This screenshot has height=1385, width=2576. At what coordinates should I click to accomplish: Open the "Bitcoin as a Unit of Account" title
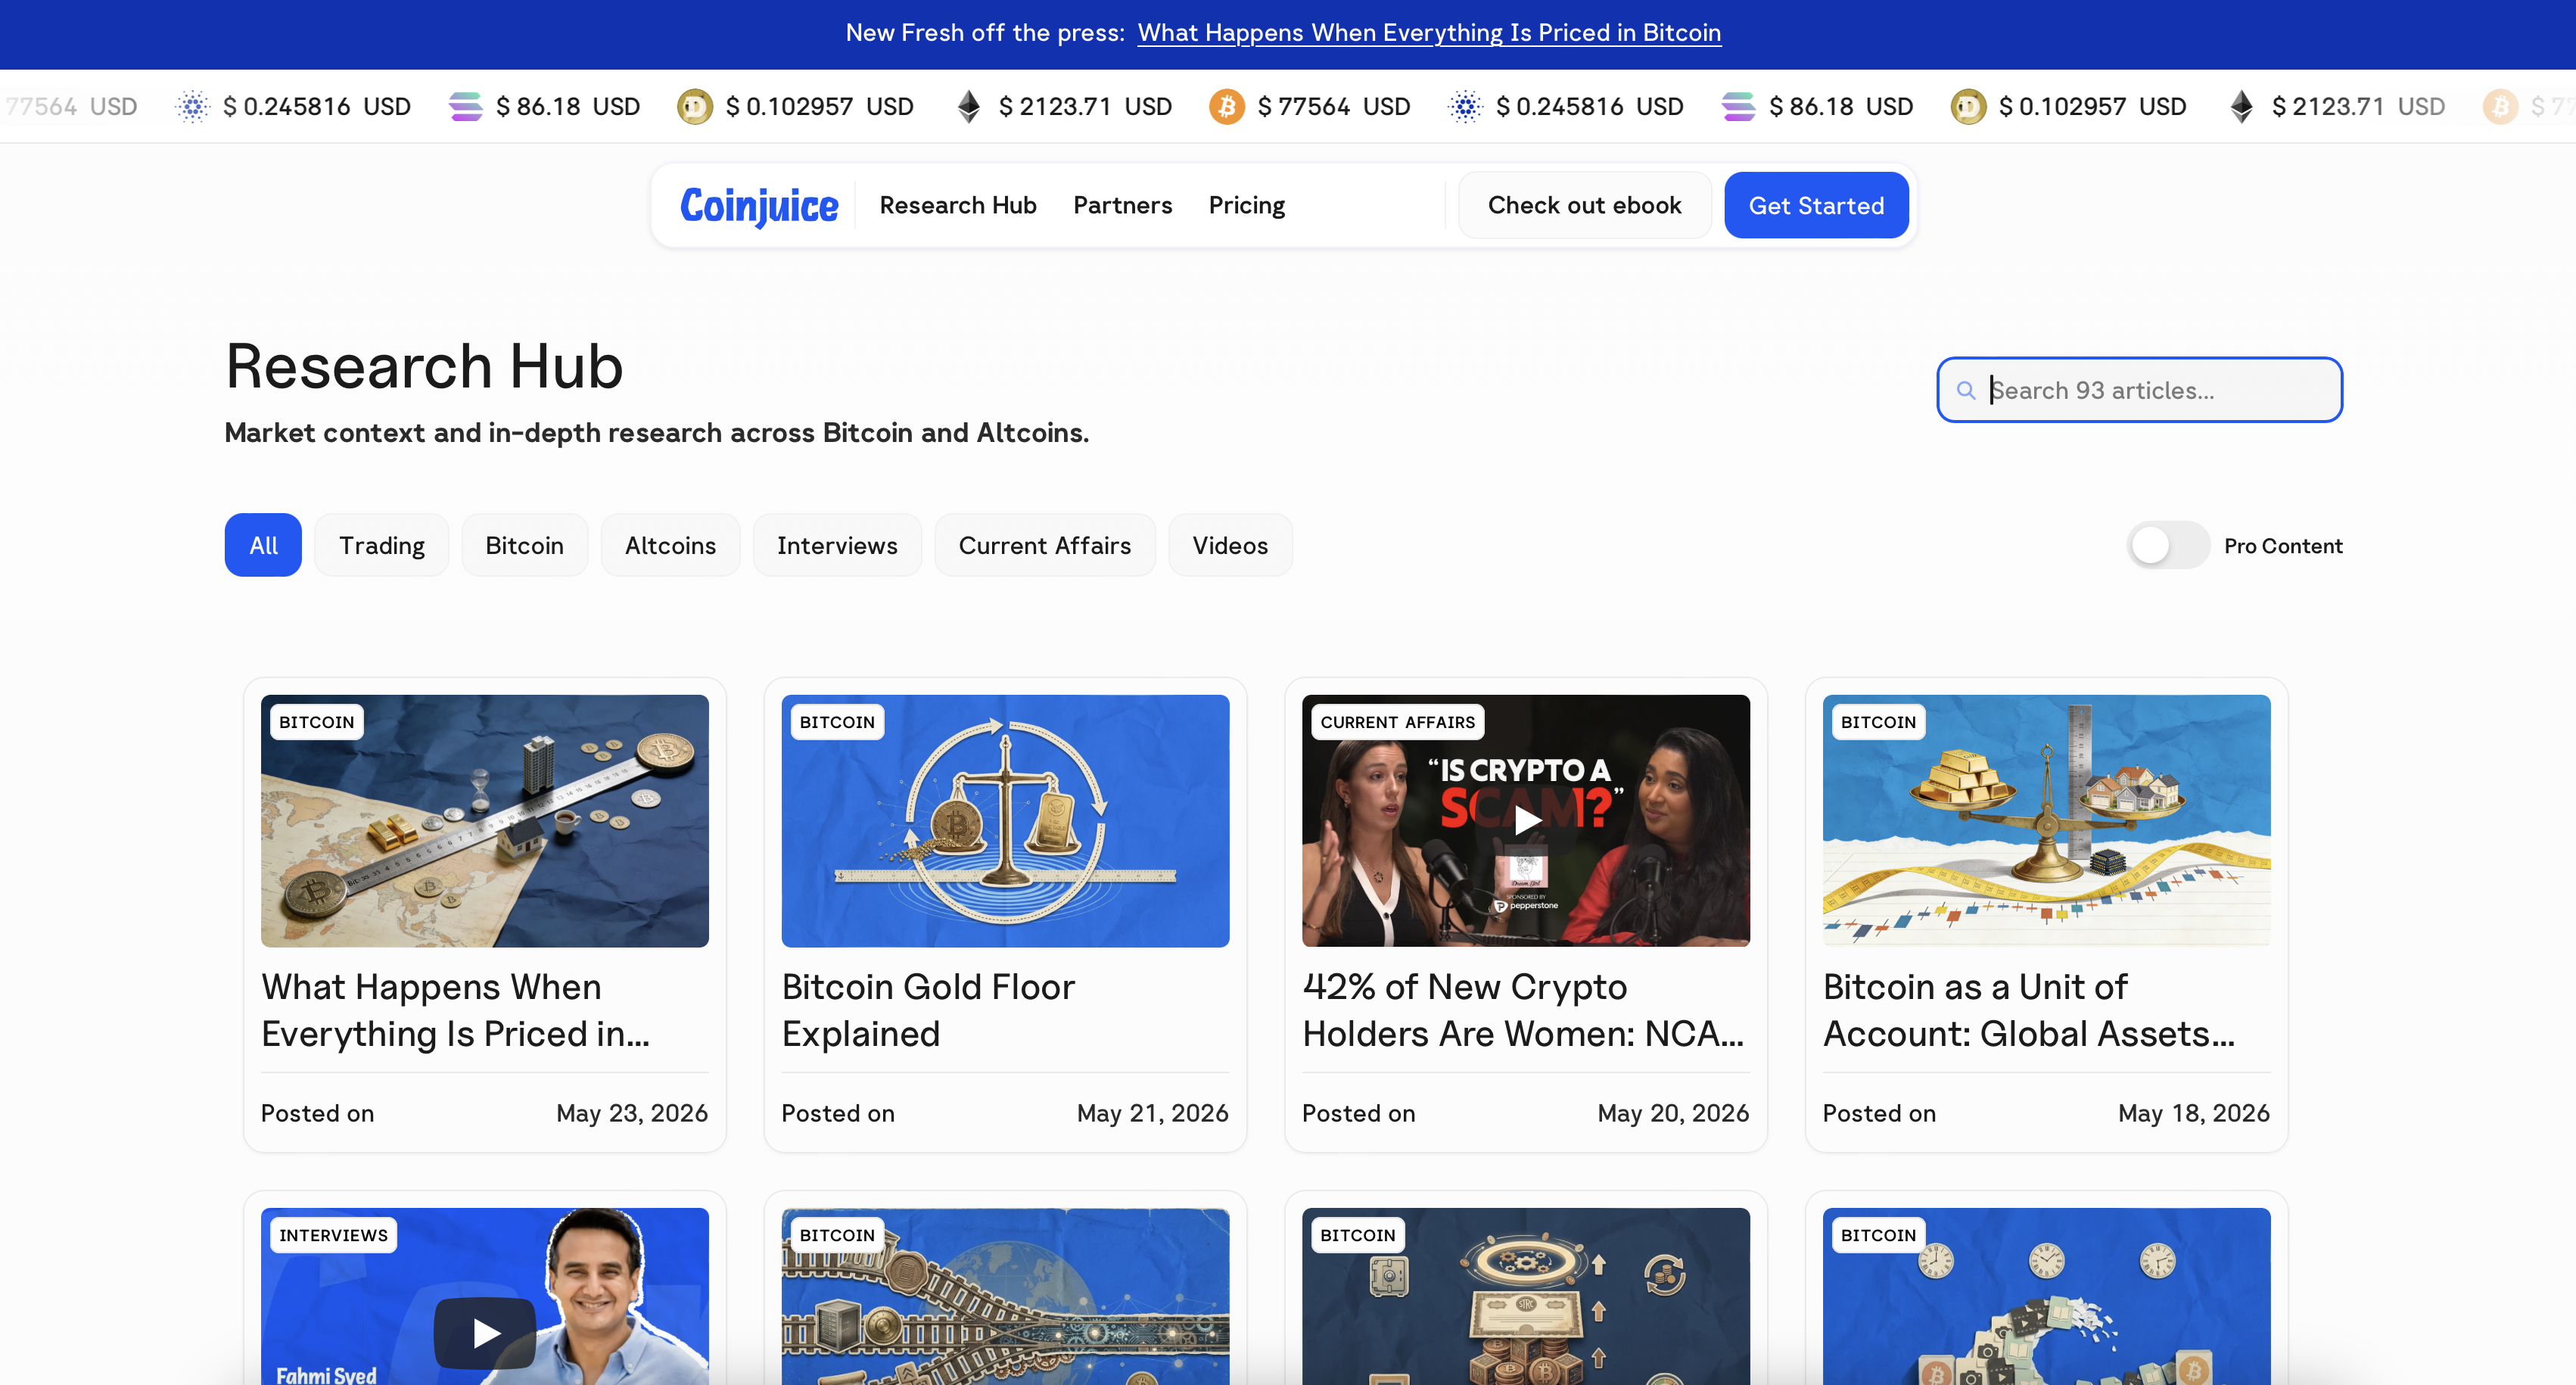[x=2029, y=1010]
